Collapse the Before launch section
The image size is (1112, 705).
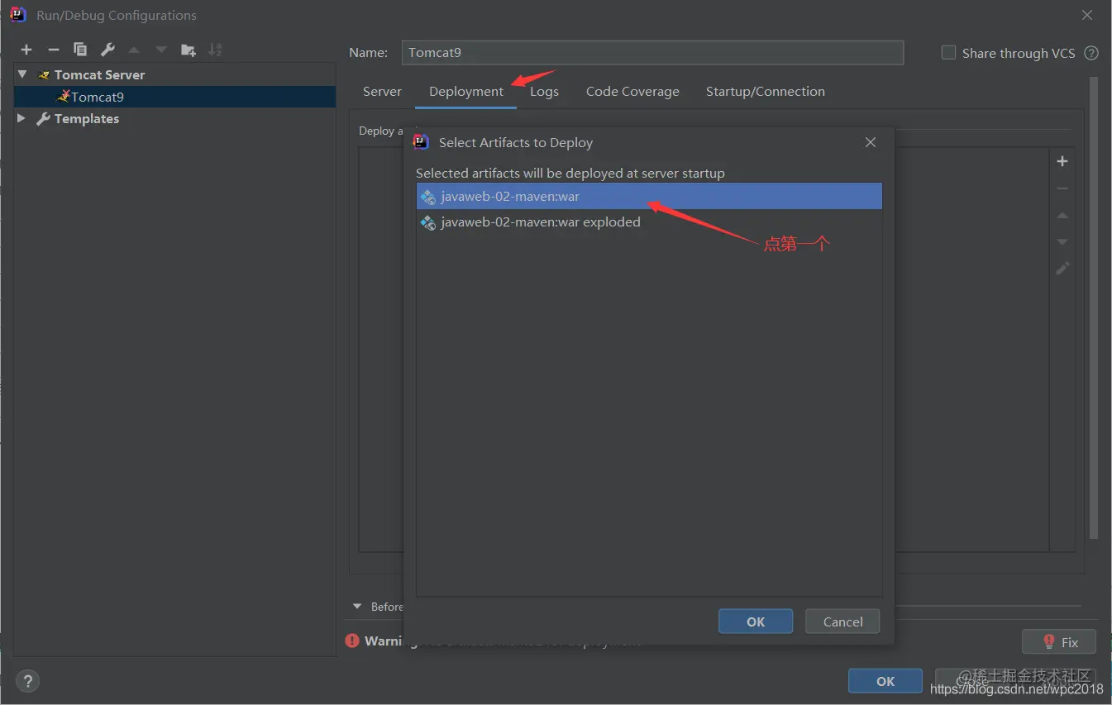click(x=357, y=607)
